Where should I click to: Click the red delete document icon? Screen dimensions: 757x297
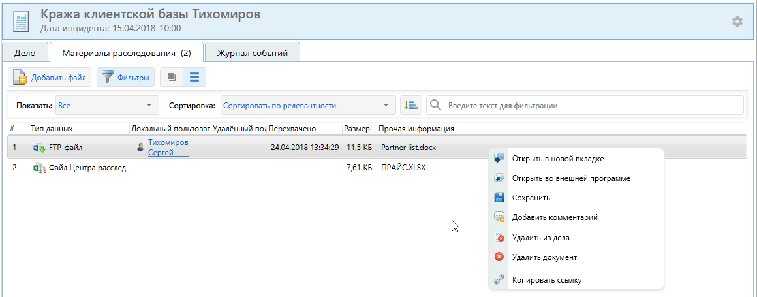click(x=500, y=257)
